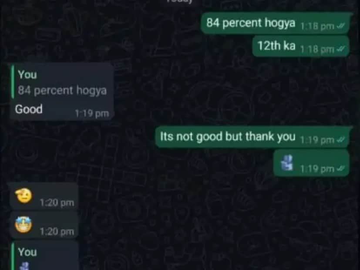The image size is (360, 270).
Task: Tap the star-struck emoji message
Action: point(23,225)
